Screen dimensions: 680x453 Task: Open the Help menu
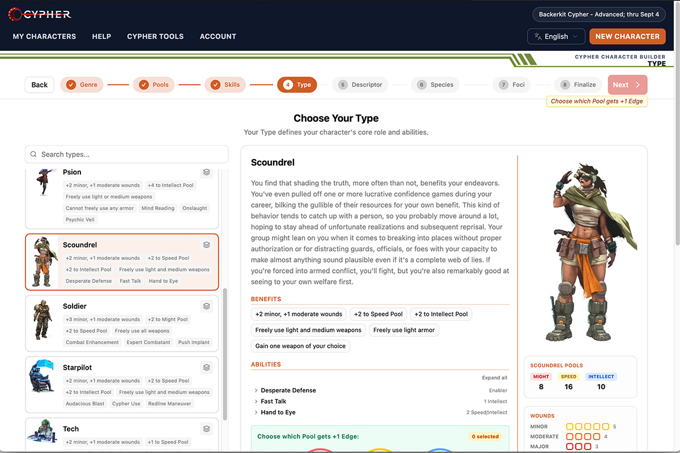coord(101,36)
